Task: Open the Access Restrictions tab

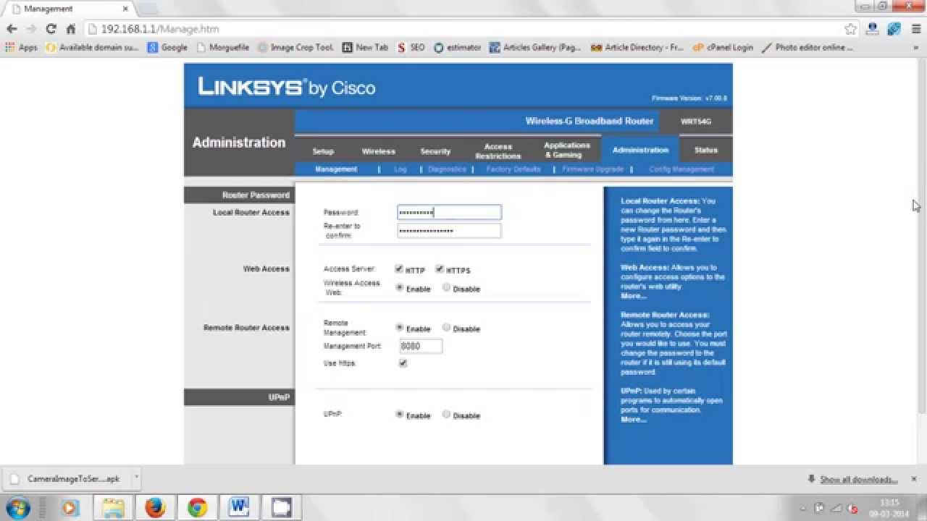Action: point(498,151)
